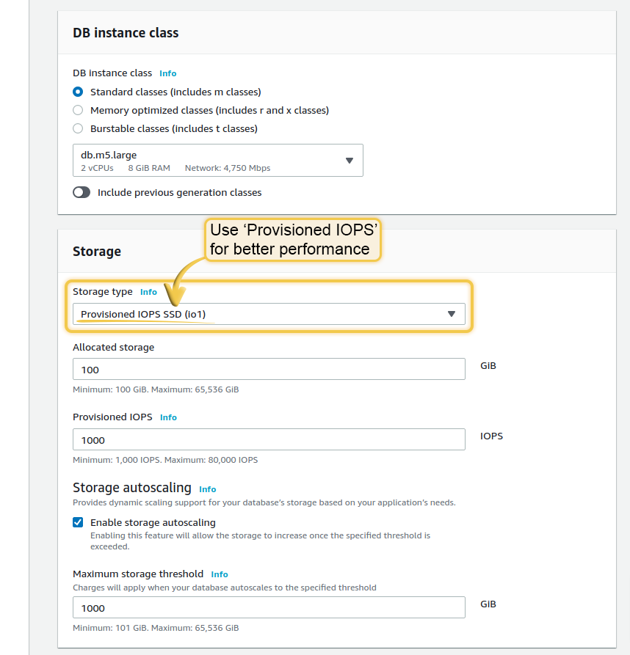
Task: Click the 'Minimum: 101 GiB. Maximum: 65,536 GiB' hint
Action: pos(156,628)
